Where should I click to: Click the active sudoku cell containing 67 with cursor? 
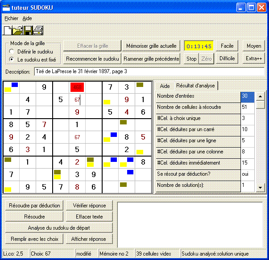[77, 99]
